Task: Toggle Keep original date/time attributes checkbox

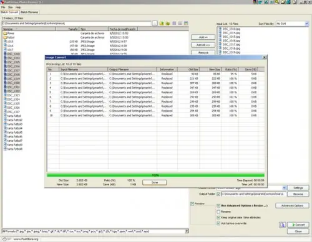Action: [218, 218]
